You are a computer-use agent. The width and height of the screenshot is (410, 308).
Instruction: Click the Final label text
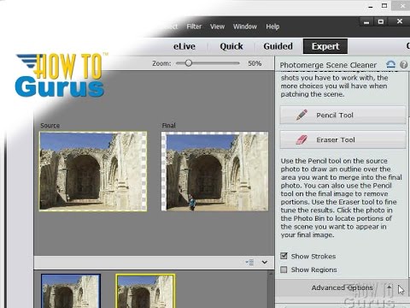[x=168, y=126]
